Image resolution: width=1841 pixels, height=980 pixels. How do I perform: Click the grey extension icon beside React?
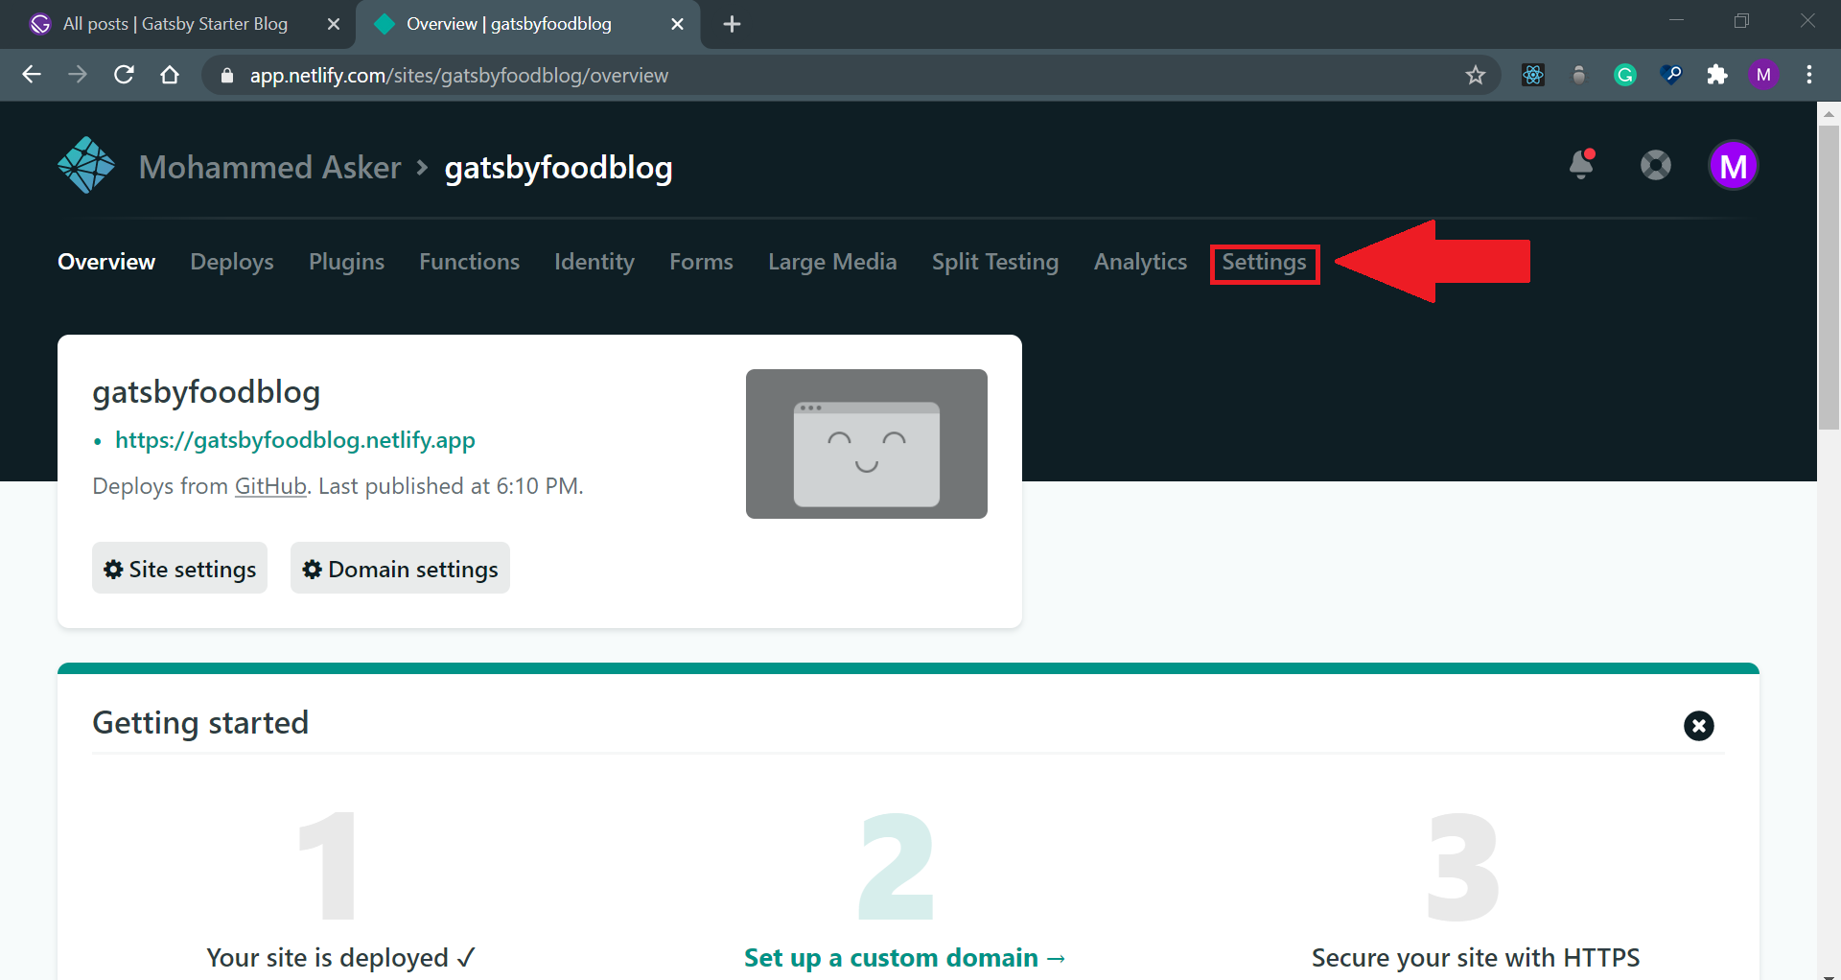(x=1579, y=75)
